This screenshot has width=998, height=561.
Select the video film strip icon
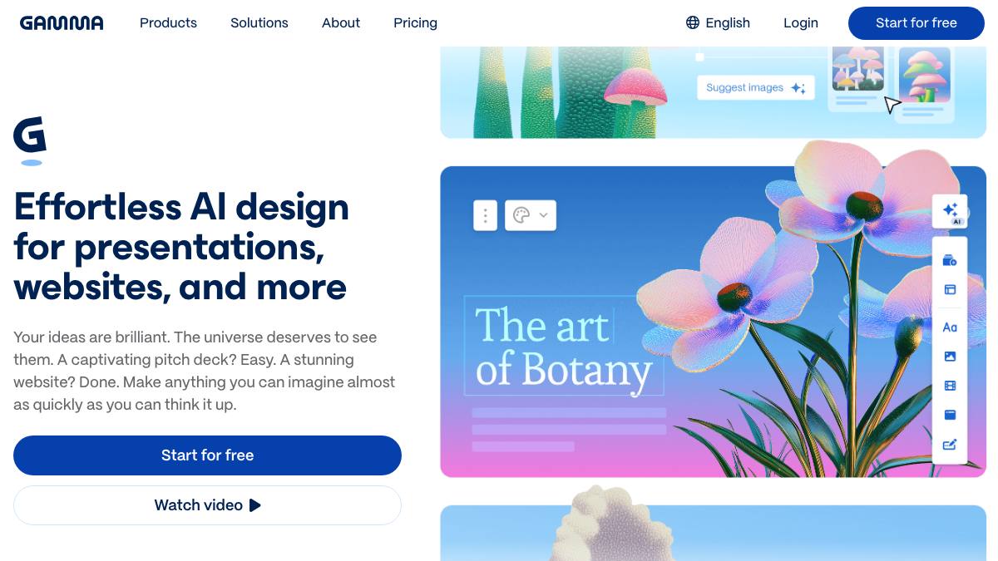point(950,386)
